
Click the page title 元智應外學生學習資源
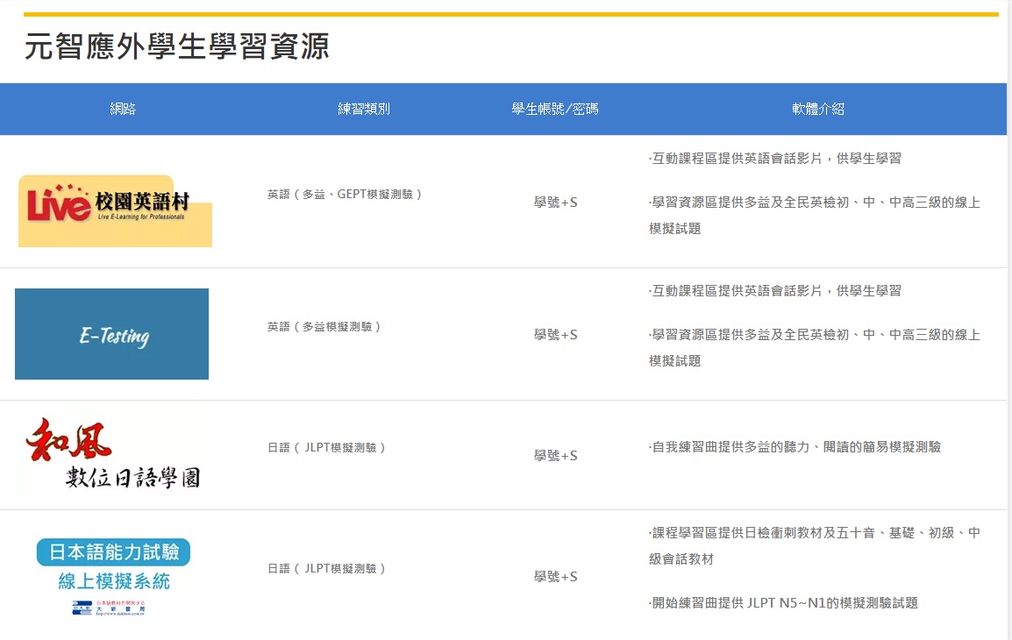pos(176,46)
